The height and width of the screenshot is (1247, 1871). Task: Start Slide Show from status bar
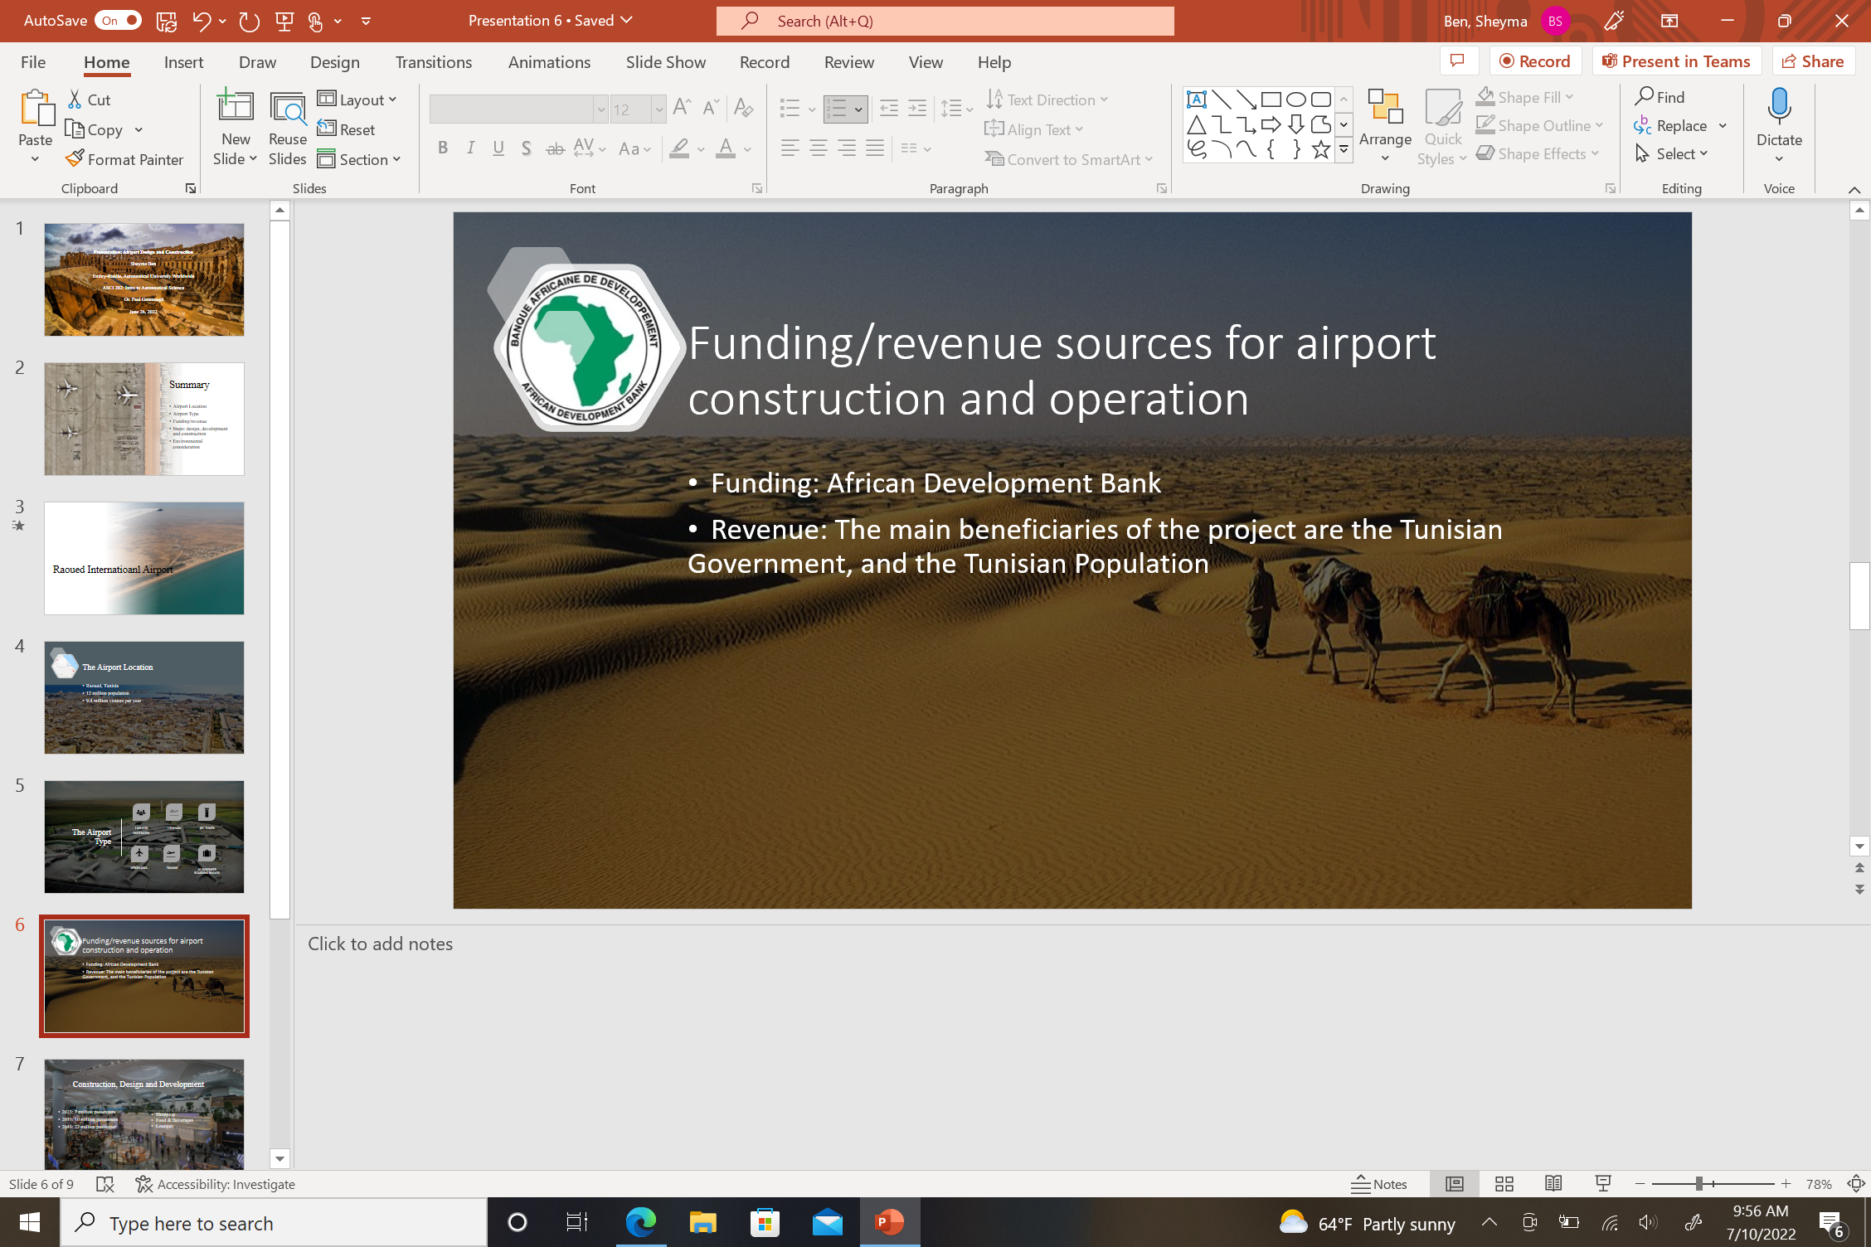tap(1602, 1184)
